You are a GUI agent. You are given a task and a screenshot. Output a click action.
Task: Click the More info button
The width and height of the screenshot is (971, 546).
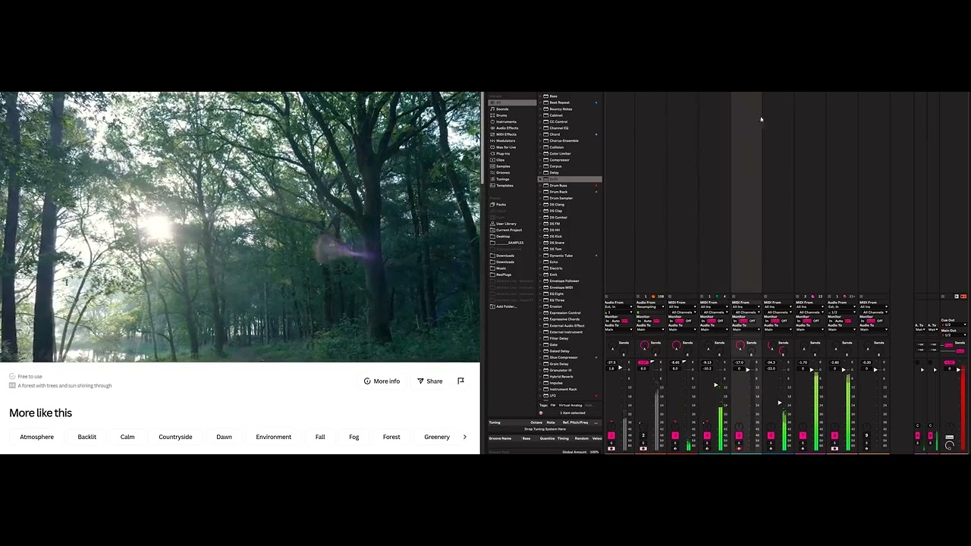pyautogui.click(x=382, y=381)
